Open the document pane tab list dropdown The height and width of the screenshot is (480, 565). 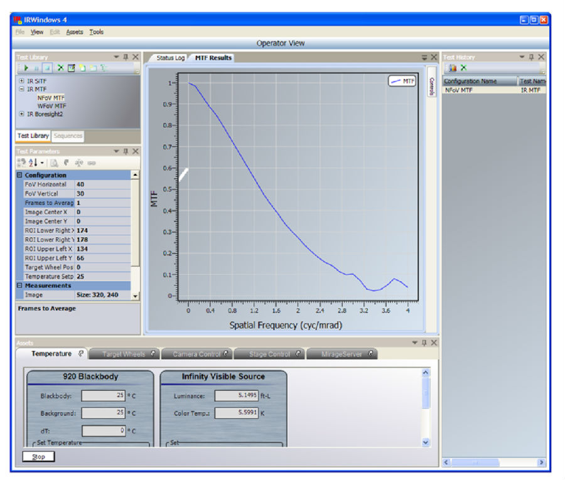[x=424, y=57]
